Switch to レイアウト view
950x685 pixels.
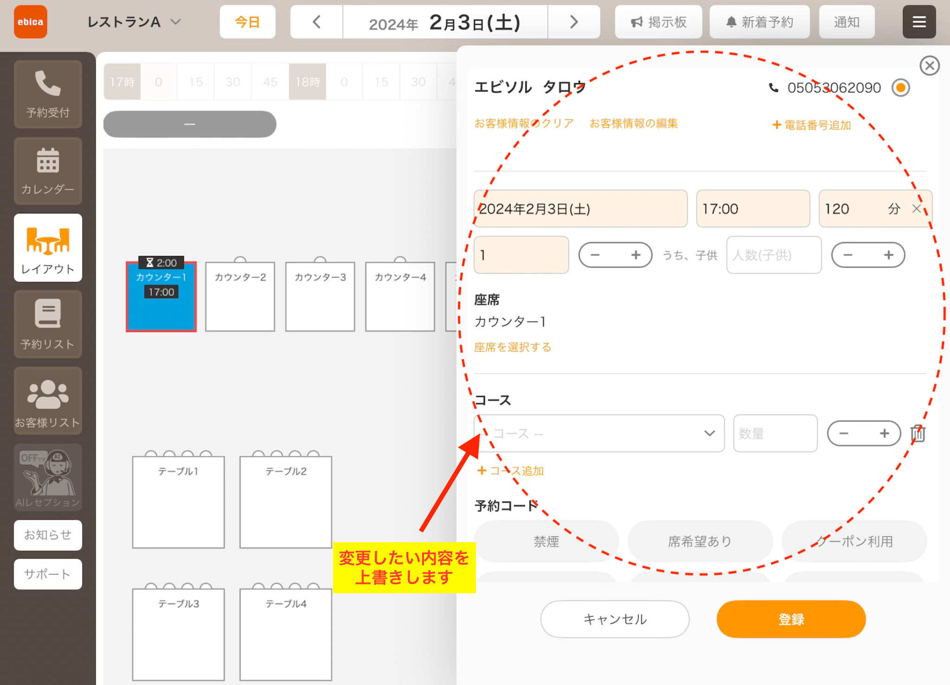pyautogui.click(x=48, y=247)
